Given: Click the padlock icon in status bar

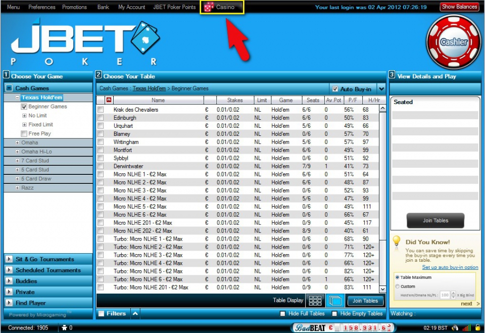Looking at the screenshot, I should point(478,327).
